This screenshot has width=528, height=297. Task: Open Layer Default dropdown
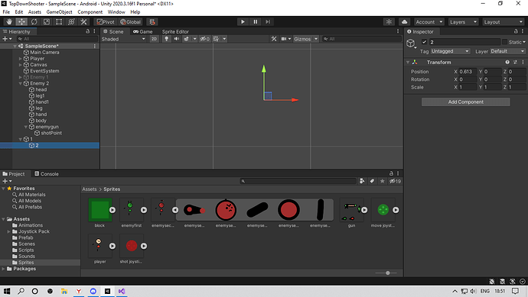click(507, 51)
